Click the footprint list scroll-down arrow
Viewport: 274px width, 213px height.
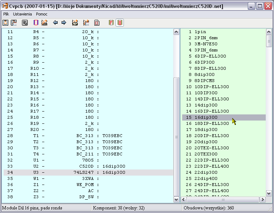[x=269, y=193]
